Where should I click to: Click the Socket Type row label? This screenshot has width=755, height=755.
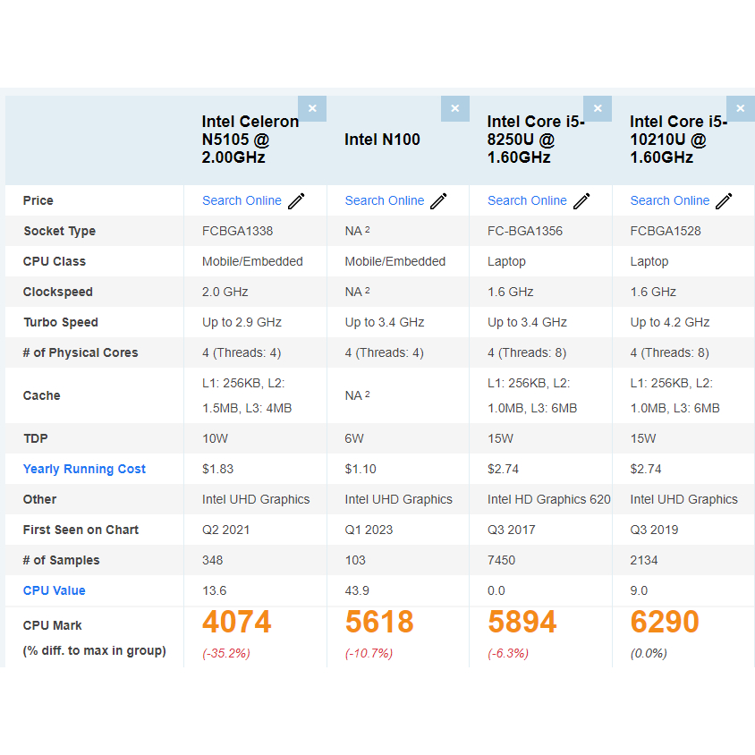pyautogui.click(x=60, y=231)
